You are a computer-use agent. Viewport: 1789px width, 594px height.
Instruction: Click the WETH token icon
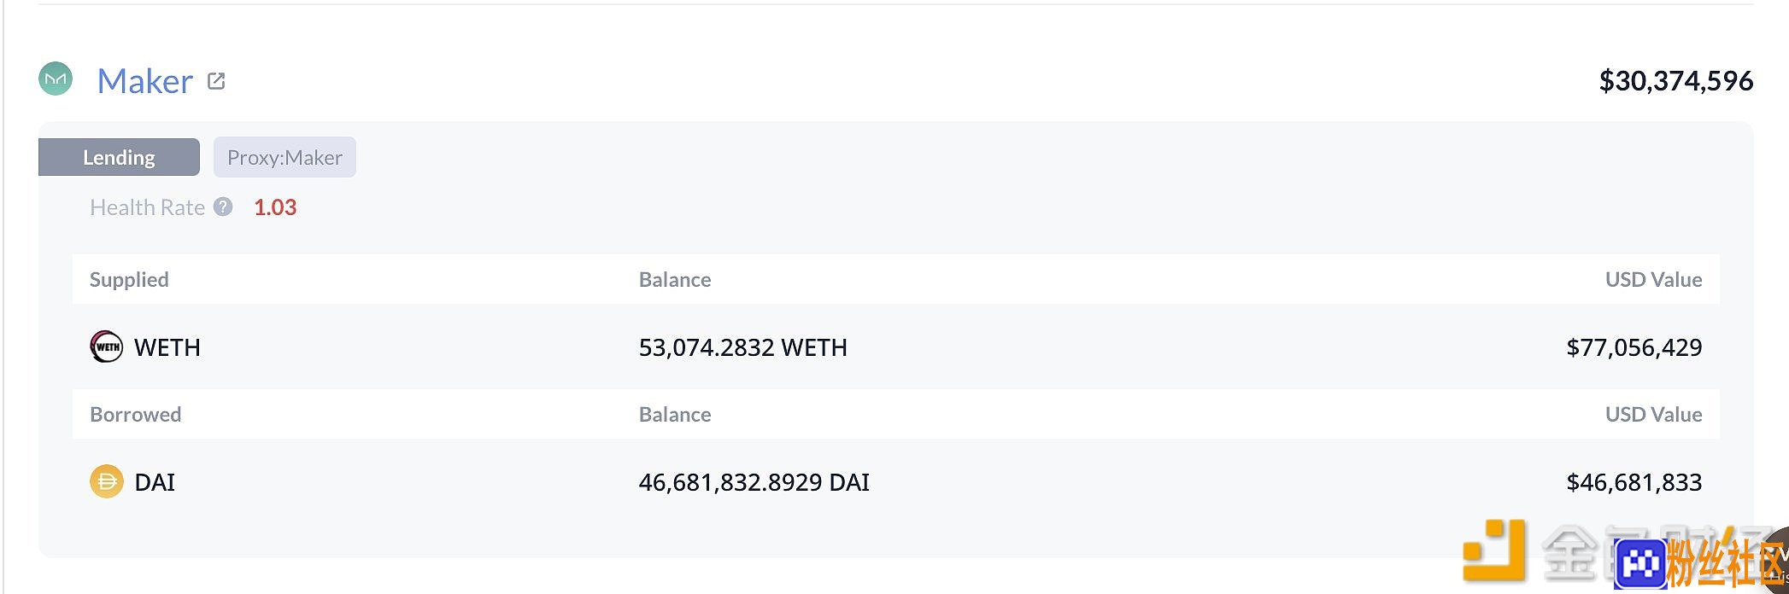pos(107,346)
